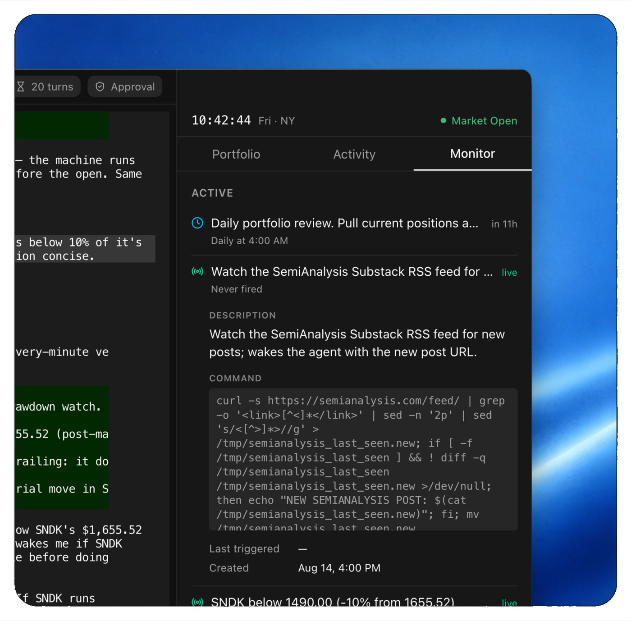Click the in 11h countdown label
The height and width of the screenshot is (621, 631).
[504, 224]
